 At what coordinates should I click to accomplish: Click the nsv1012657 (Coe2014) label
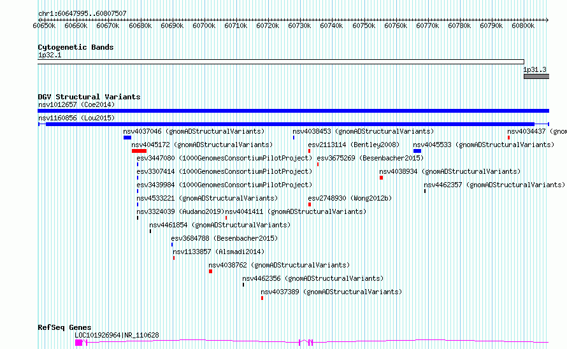click(x=76, y=105)
